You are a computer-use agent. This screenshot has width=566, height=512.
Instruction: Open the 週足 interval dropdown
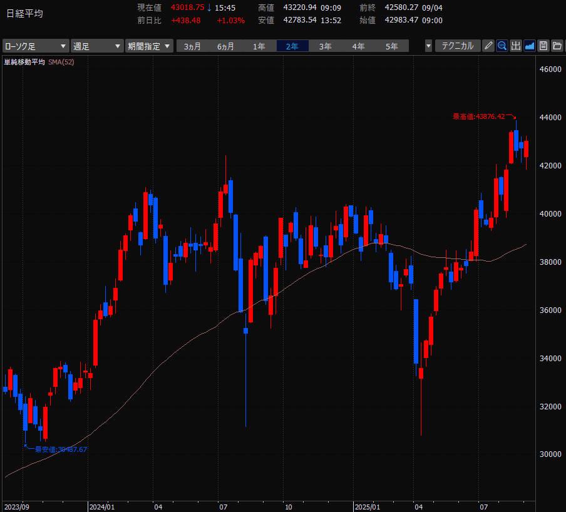(97, 46)
